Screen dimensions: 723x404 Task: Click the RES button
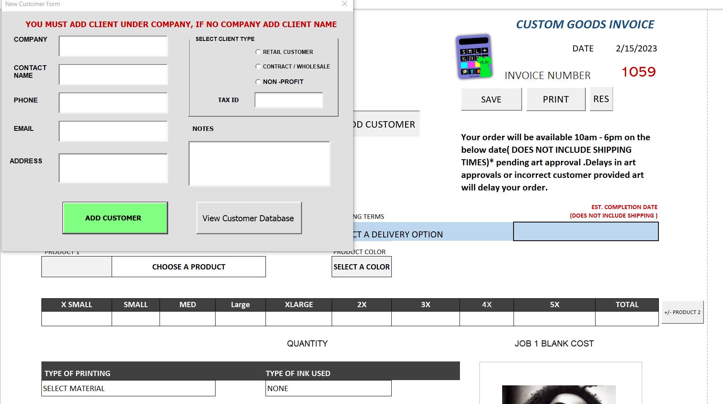[601, 98]
